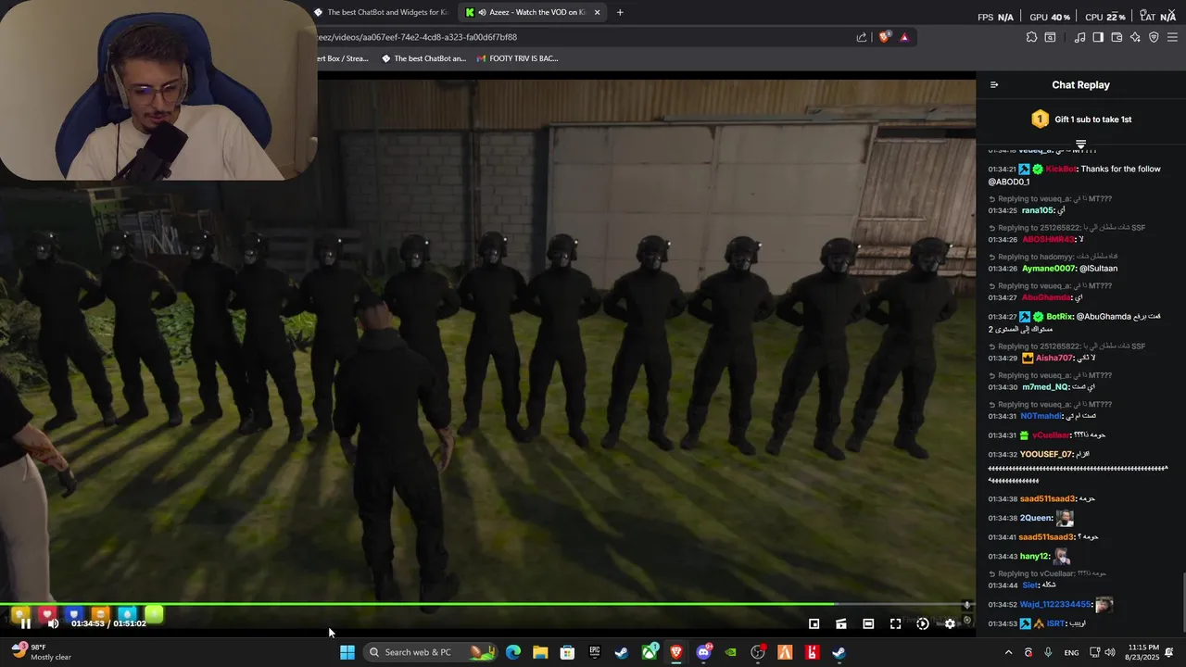Open video player settings gear
This screenshot has height=667, width=1186.
pos(950,624)
